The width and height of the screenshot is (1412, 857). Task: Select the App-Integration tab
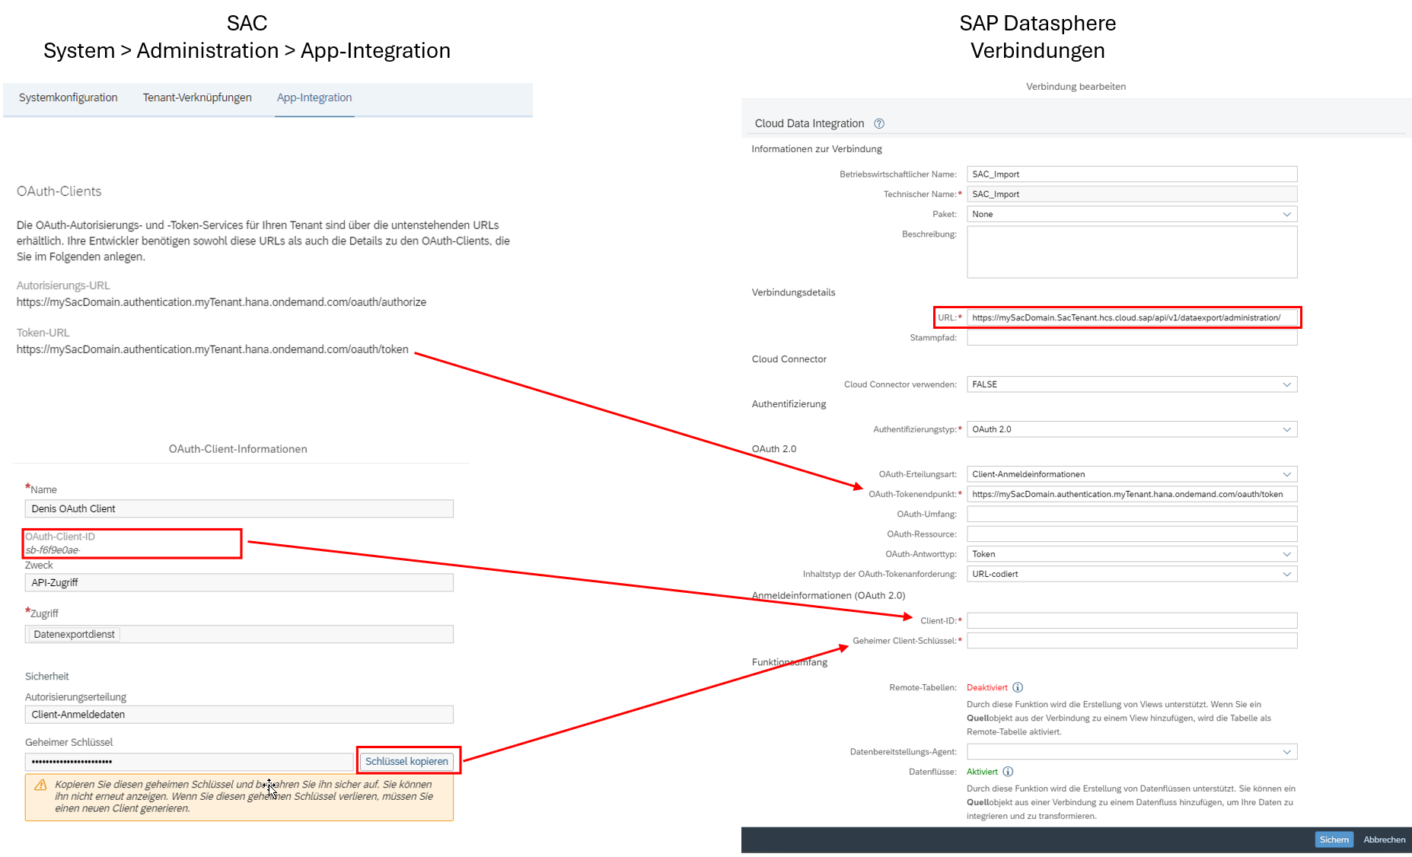pos(314,97)
